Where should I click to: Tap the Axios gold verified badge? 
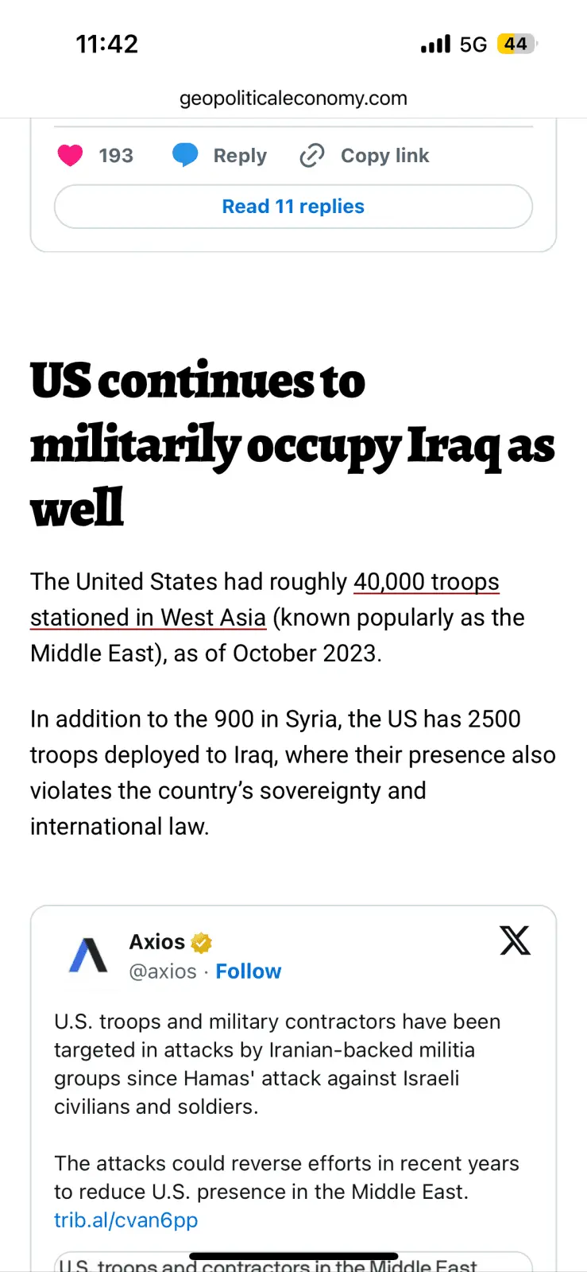point(202,943)
